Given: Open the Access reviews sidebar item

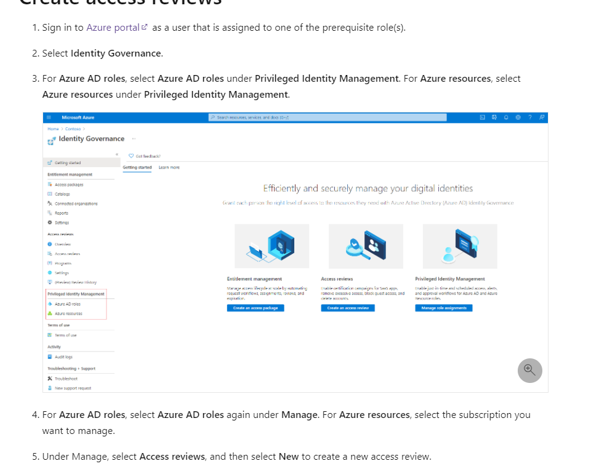Looking at the screenshot, I should [67, 254].
